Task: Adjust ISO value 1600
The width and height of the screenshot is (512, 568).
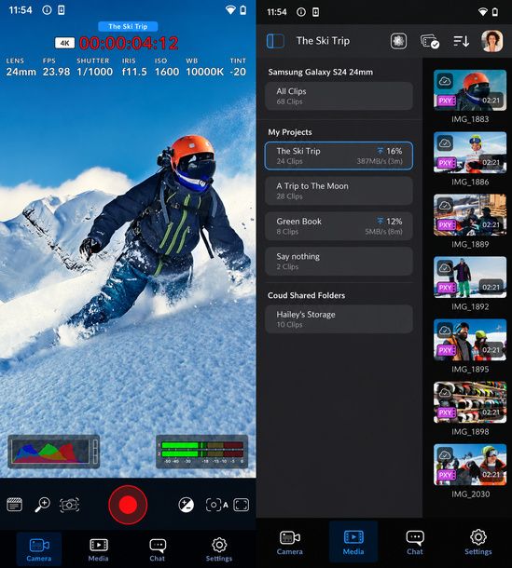Action: tap(167, 72)
